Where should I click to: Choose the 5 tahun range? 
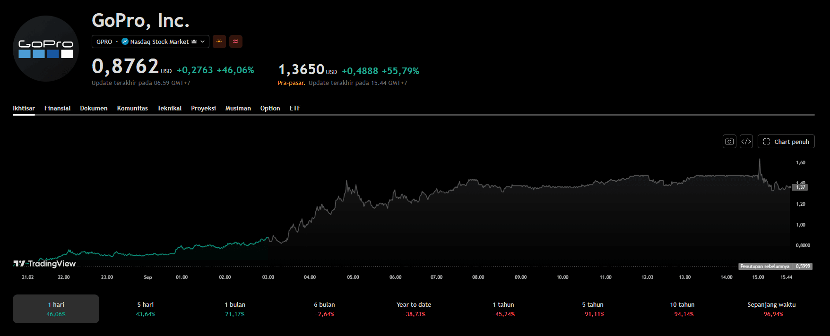[593, 309]
